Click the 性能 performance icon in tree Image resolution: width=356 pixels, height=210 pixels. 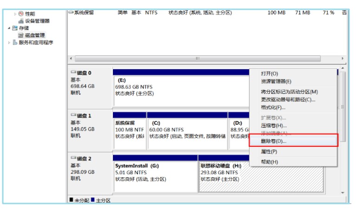coord(20,14)
